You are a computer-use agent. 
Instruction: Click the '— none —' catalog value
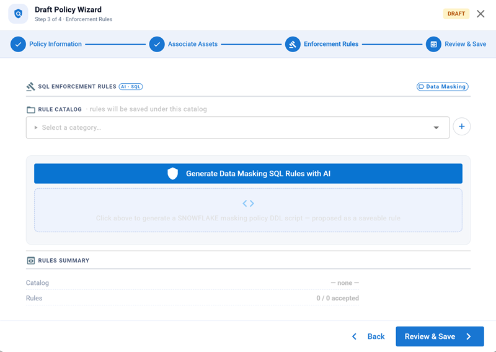(x=345, y=282)
